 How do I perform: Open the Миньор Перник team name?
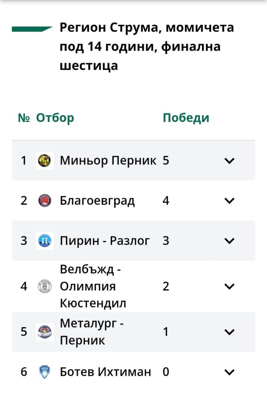click(x=108, y=161)
